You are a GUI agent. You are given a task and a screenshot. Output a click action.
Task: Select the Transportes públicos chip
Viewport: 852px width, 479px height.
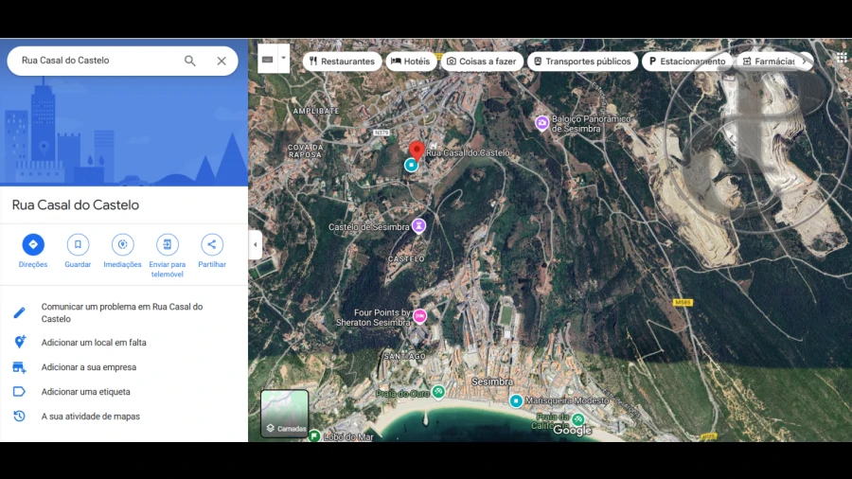coord(581,62)
